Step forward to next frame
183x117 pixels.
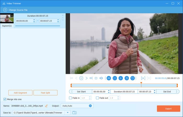coord(87,78)
